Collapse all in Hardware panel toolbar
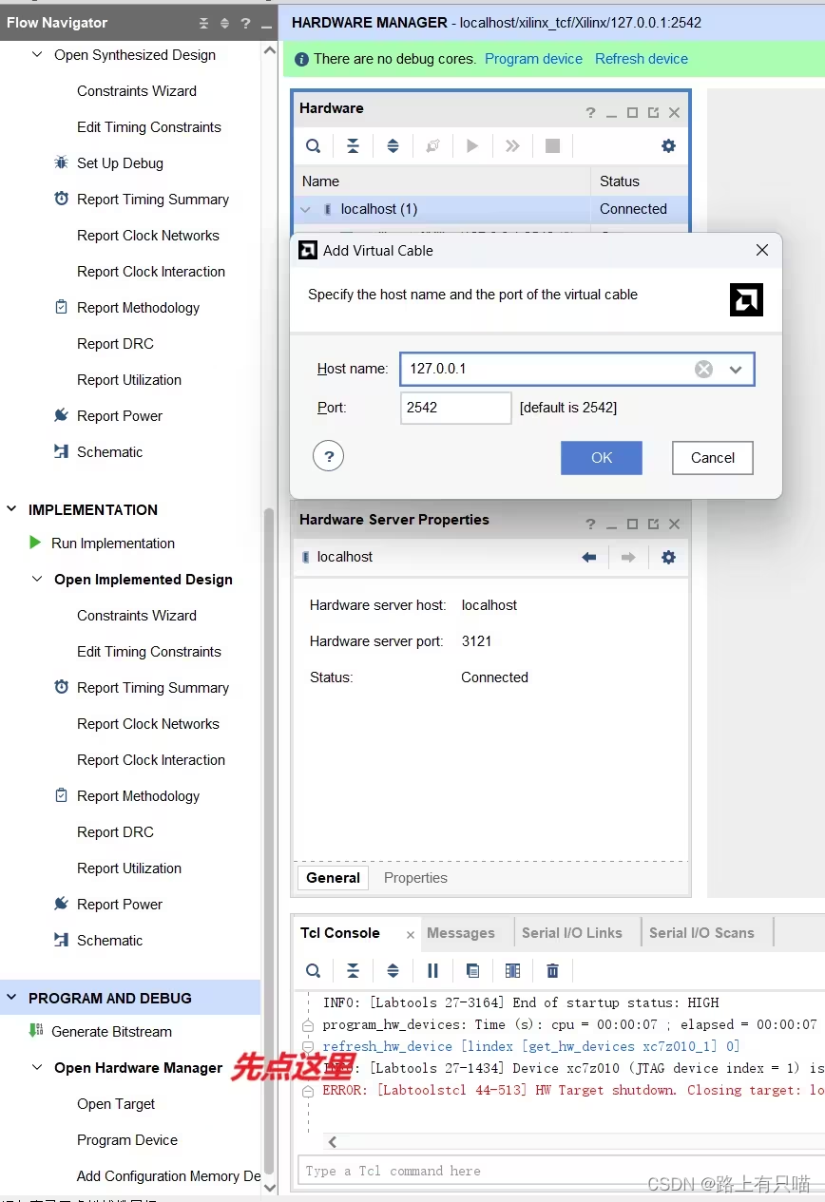The width and height of the screenshot is (825, 1202). [x=353, y=146]
